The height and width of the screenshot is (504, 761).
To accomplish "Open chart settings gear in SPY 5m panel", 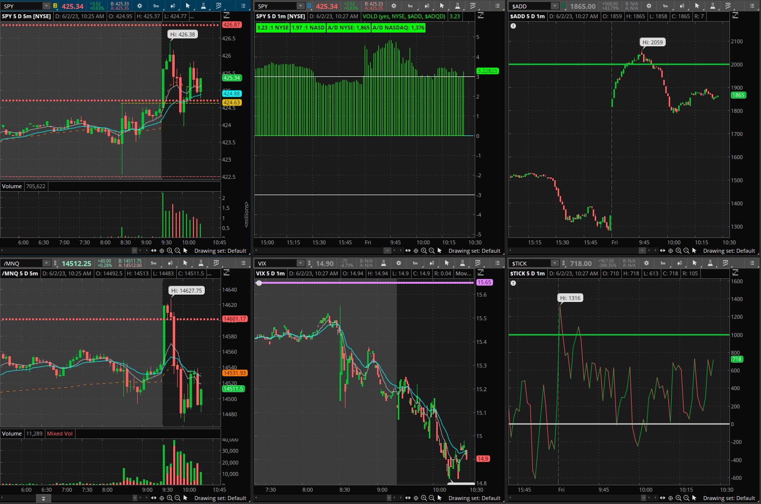I will [x=140, y=6].
